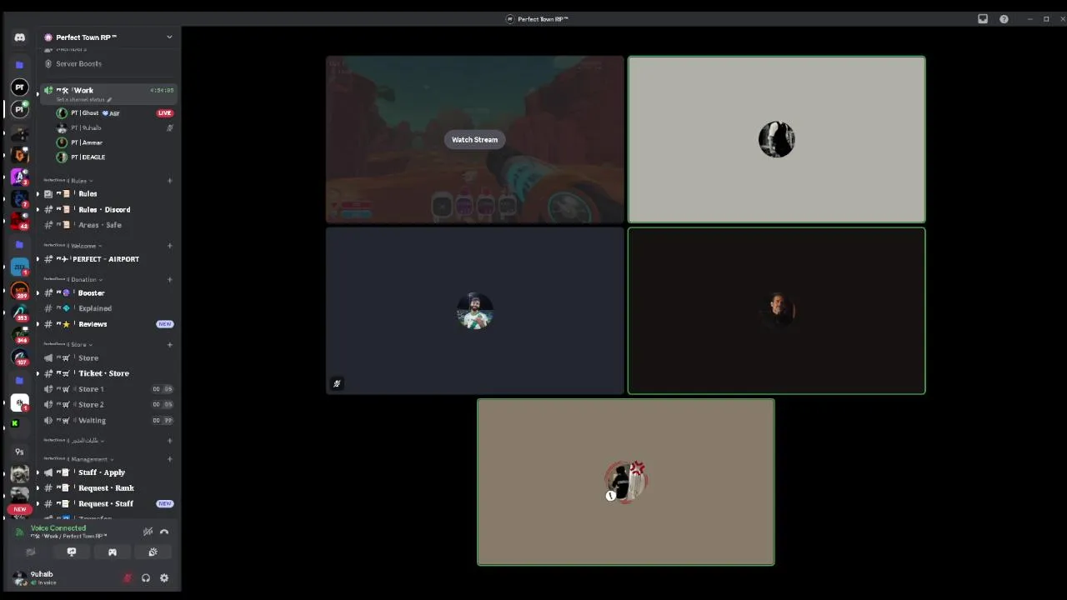
Task: Open the Request · Rank channel
Action: point(108,488)
